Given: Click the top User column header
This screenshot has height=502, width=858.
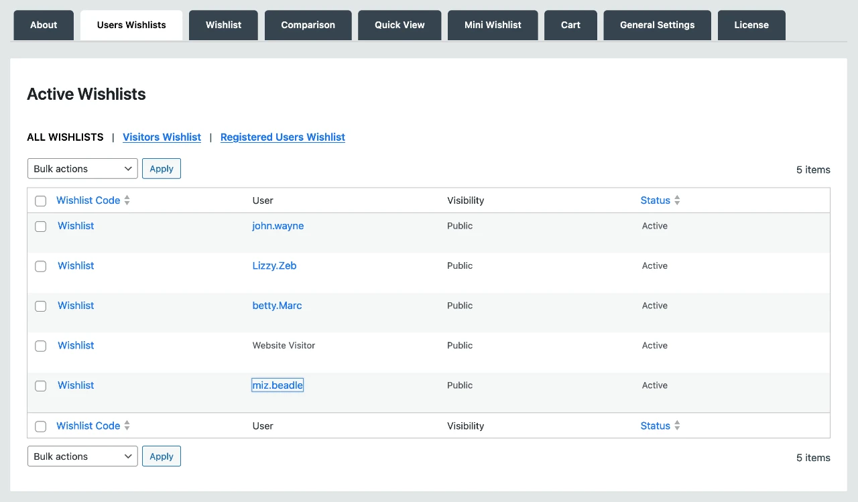Looking at the screenshot, I should click(263, 200).
